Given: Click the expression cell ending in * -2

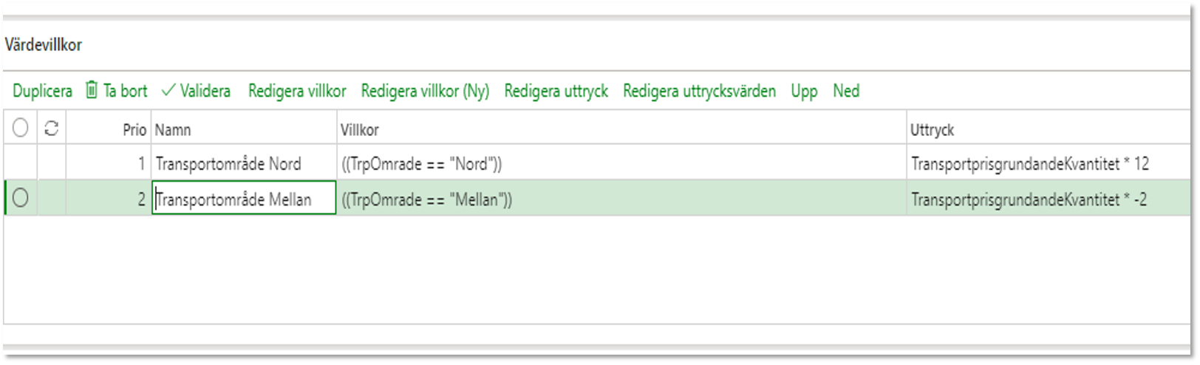Looking at the screenshot, I should click(x=1048, y=199).
